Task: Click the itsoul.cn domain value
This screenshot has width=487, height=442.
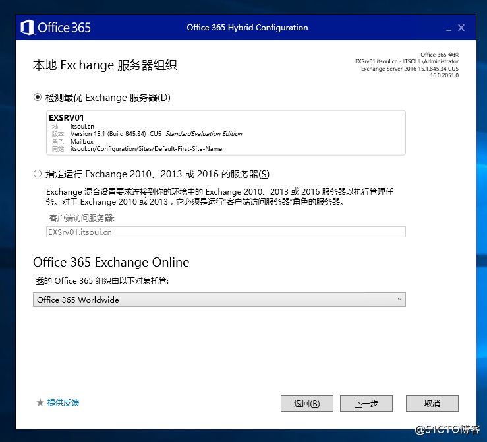Action: tap(82, 127)
